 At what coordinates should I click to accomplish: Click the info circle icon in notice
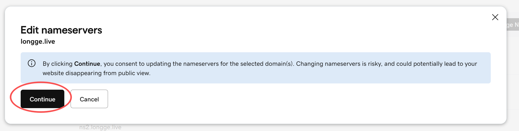coord(32,63)
